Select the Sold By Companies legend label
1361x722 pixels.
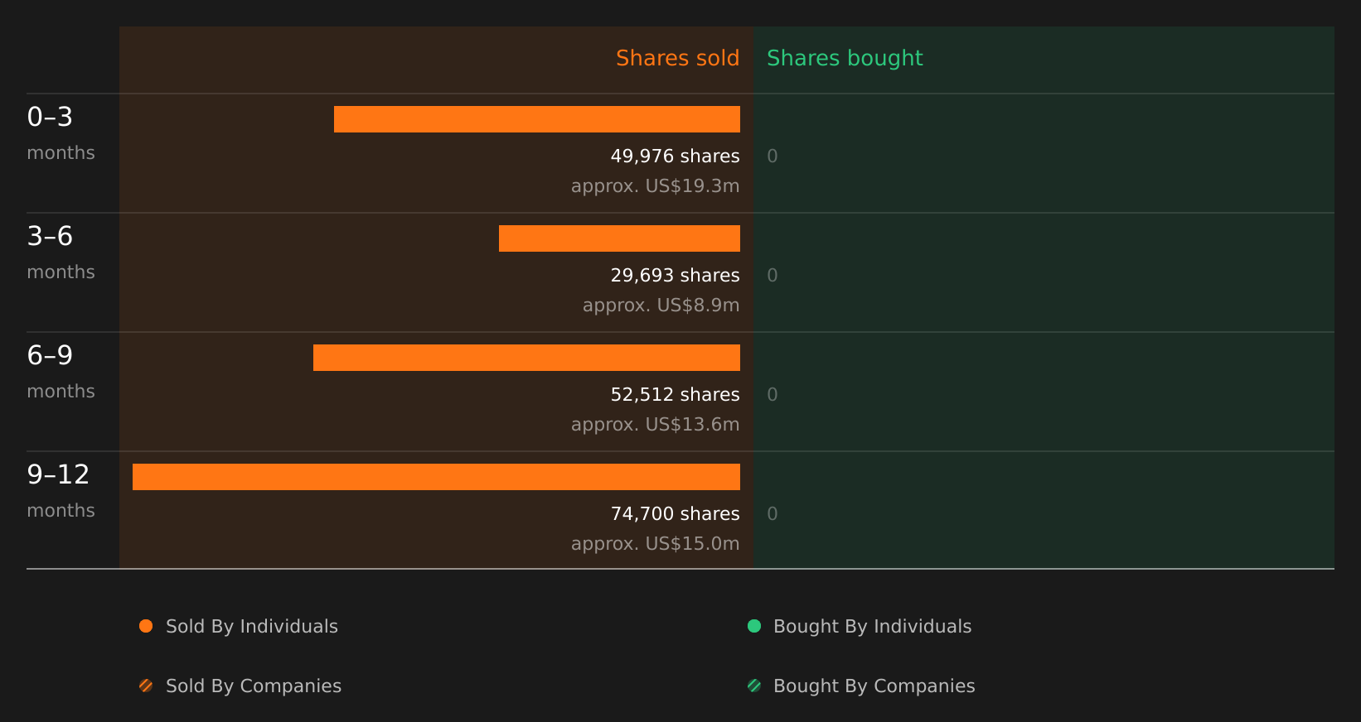coord(254,686)
